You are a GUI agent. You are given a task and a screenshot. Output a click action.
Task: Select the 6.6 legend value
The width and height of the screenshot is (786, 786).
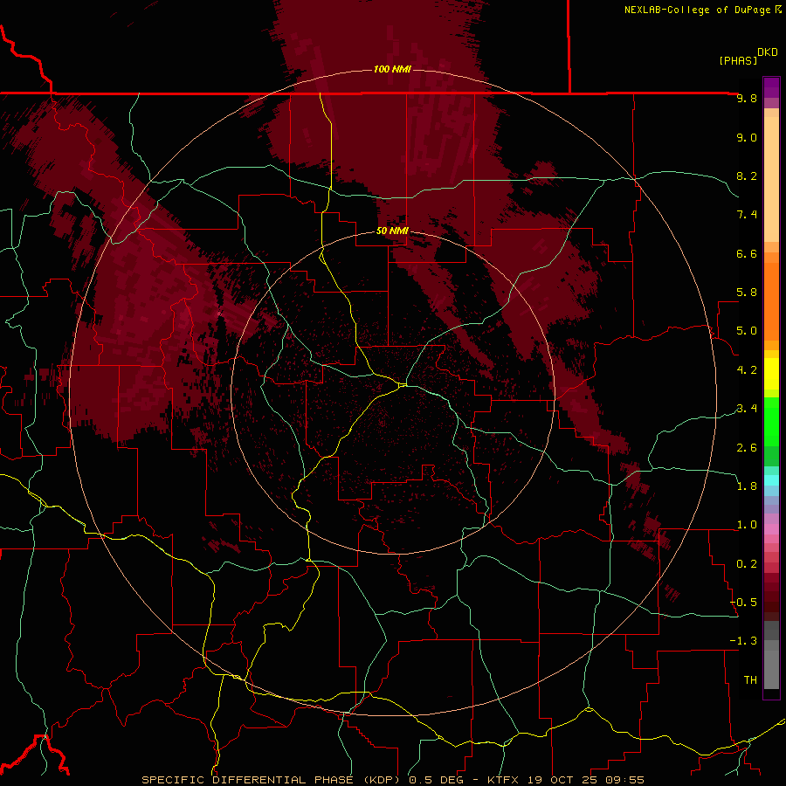coord(747,253)
